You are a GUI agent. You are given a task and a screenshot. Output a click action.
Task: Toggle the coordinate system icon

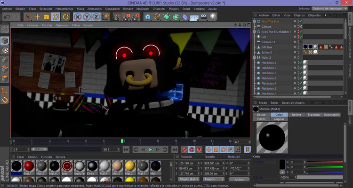(105, 17)
